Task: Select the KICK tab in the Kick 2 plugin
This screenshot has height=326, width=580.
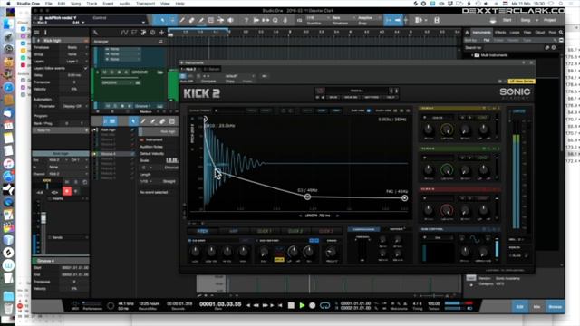Action: coord(202,231)
